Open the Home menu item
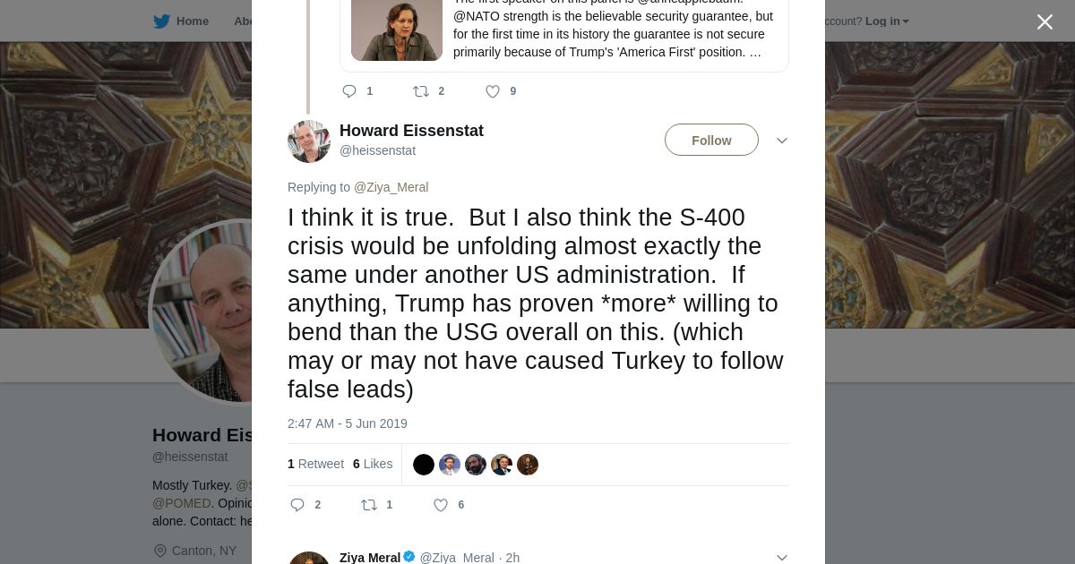 (x=193, y=21)
